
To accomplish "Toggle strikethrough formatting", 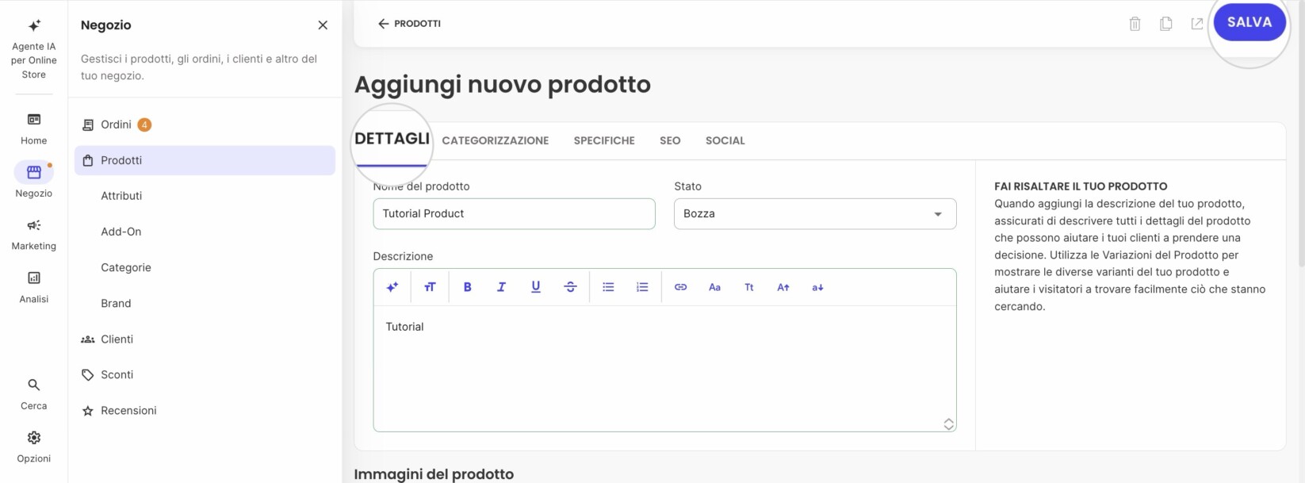I will tap(570, 287).
